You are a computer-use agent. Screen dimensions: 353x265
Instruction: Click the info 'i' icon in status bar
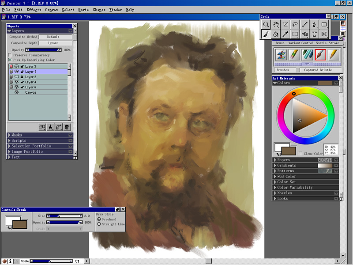tap(10, 261)
